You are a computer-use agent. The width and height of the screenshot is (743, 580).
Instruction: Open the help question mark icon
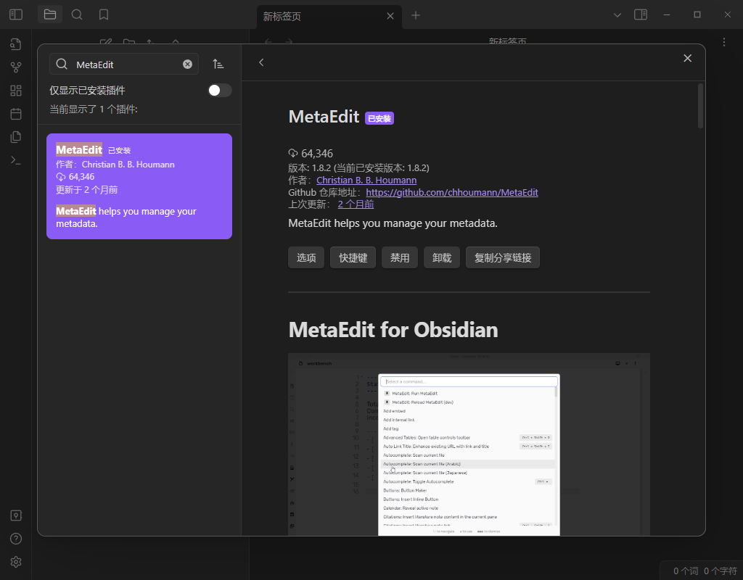tap(16, 538)
